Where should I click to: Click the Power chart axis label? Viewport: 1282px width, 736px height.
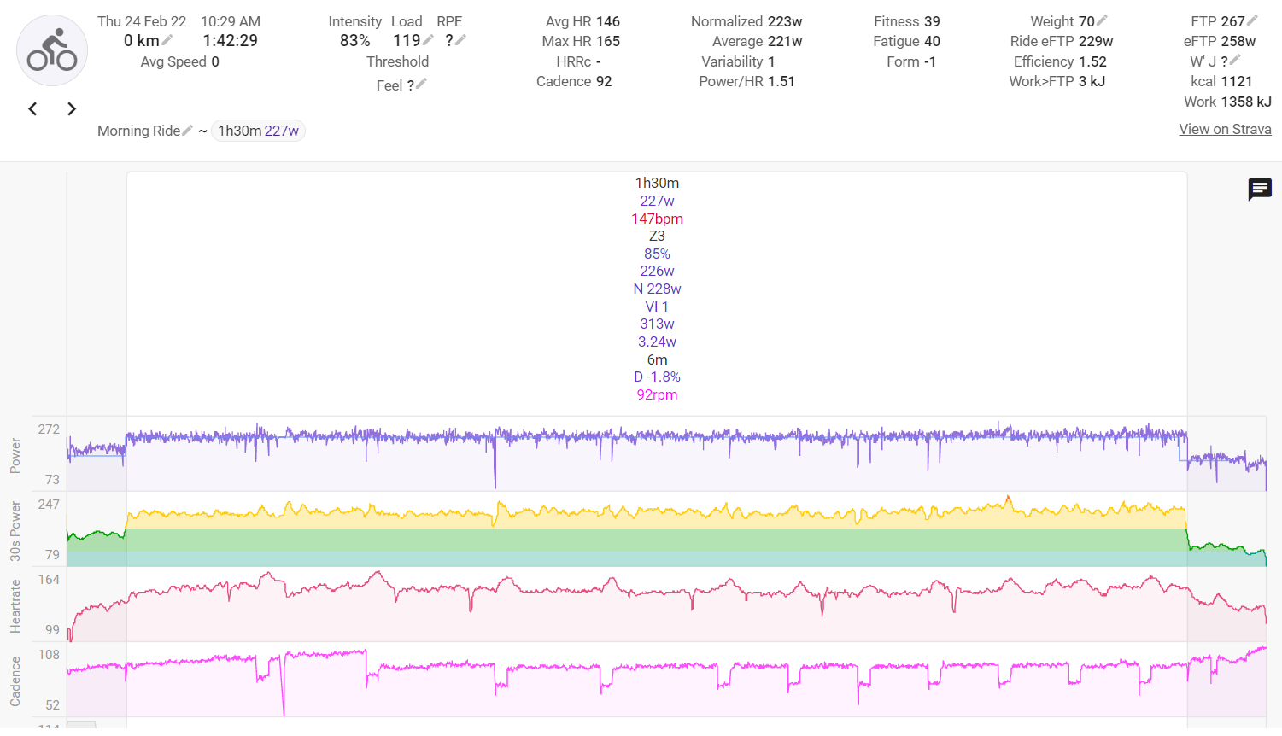tap(15, 455)
